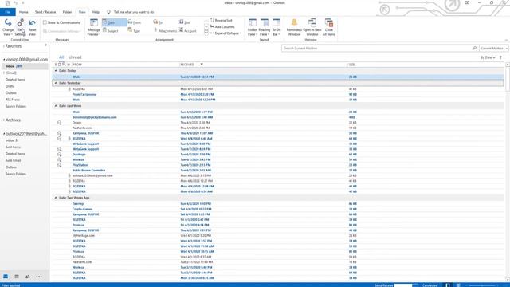Select Inbox under the outlook2019test account
Image resolution: width=510 pixels, height=287 pixels.
point(11,140)
